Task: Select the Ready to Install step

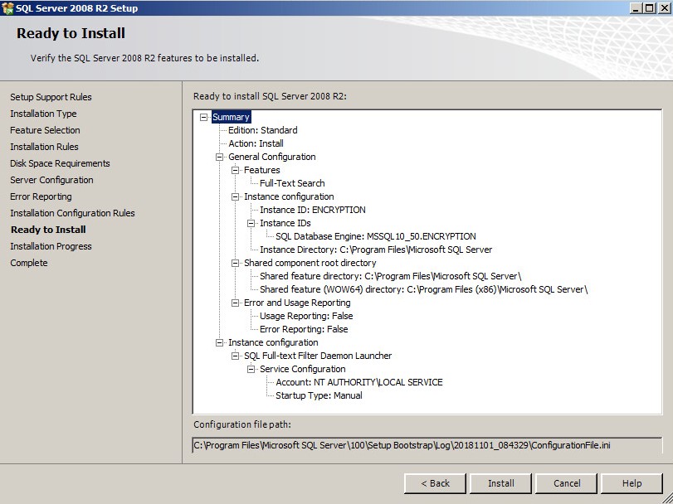Action: point(48,230)
